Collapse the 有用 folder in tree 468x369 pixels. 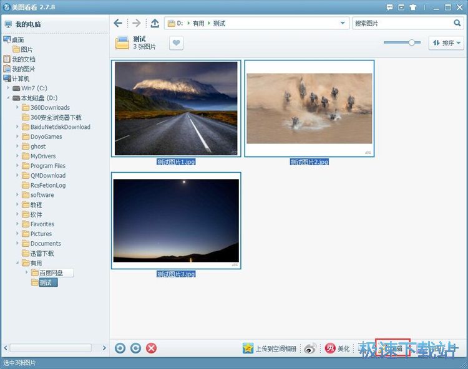(17, 263)
